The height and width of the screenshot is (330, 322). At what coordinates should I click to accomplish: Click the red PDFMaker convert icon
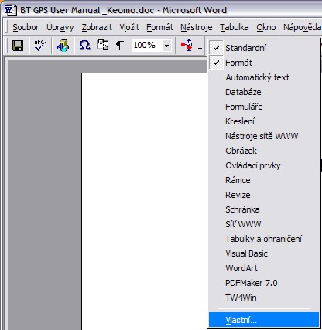(x=187, y=46)
